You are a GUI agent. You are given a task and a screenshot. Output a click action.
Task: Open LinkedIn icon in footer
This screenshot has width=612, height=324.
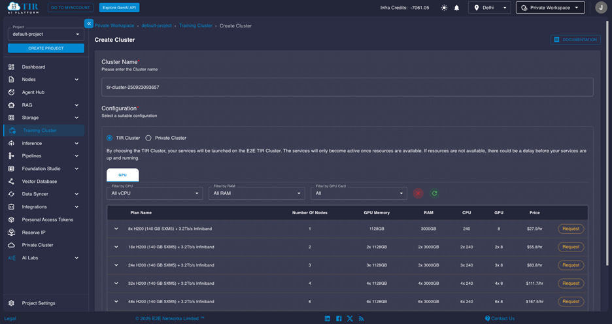coord(328,319)
